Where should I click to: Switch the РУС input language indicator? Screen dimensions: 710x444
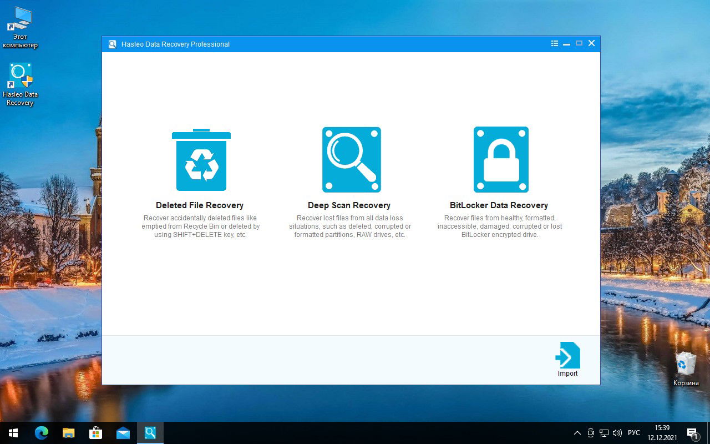click(634, 433)
